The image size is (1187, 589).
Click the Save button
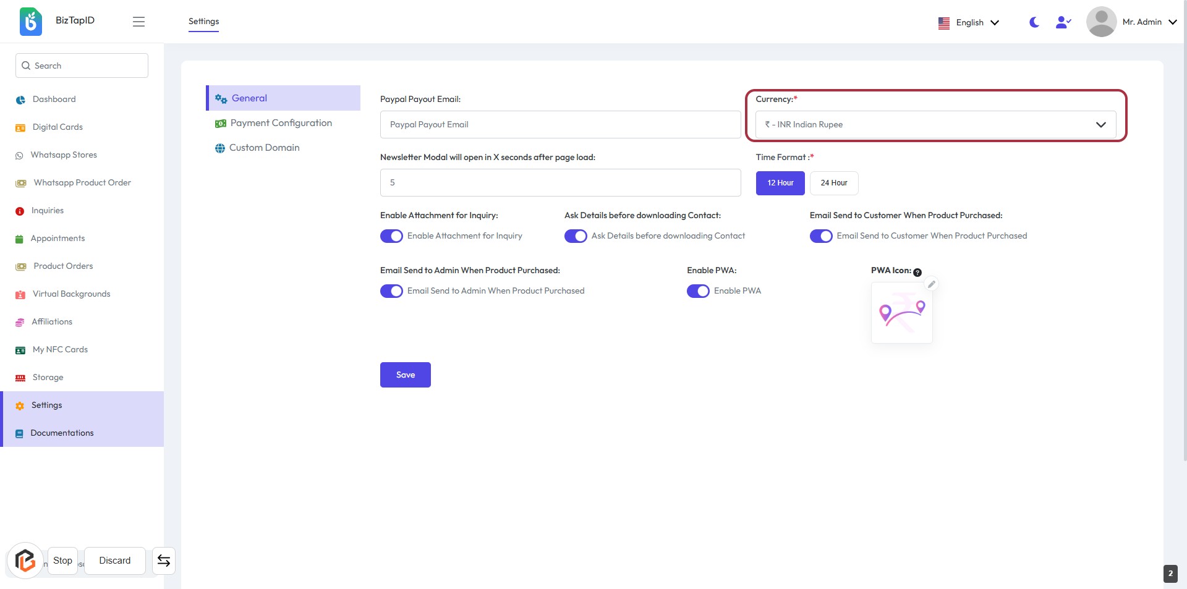tap(405, 375)
